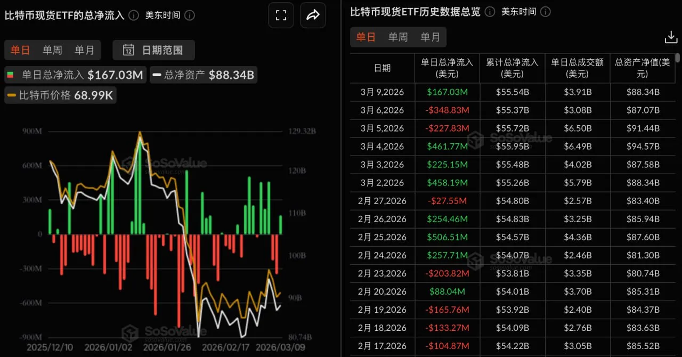Viewport: 682px width, 357px height.
Task: Select 单周 tab in chart panel
Action: 52,50
